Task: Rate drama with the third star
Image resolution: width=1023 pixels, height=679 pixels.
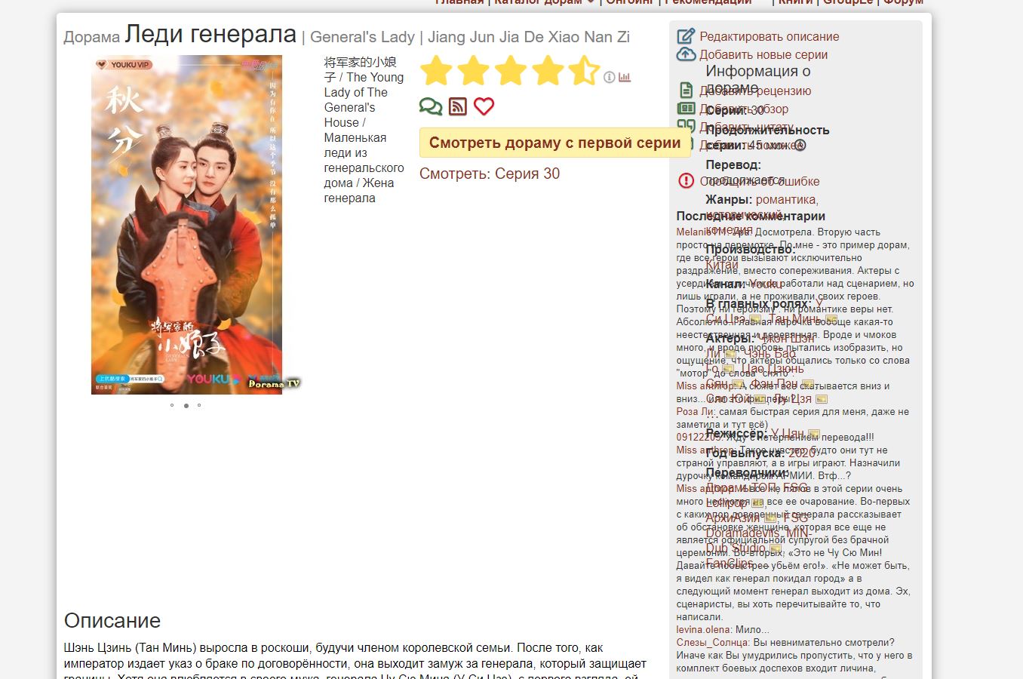Action: coord(510,70)
